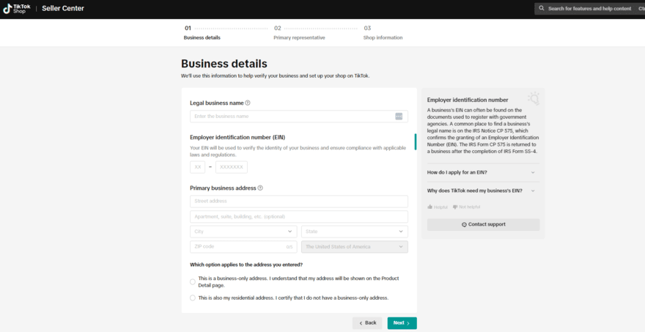Open Primary business address help icon
This screenshot has height=332, width=645.
coord(260,188)
